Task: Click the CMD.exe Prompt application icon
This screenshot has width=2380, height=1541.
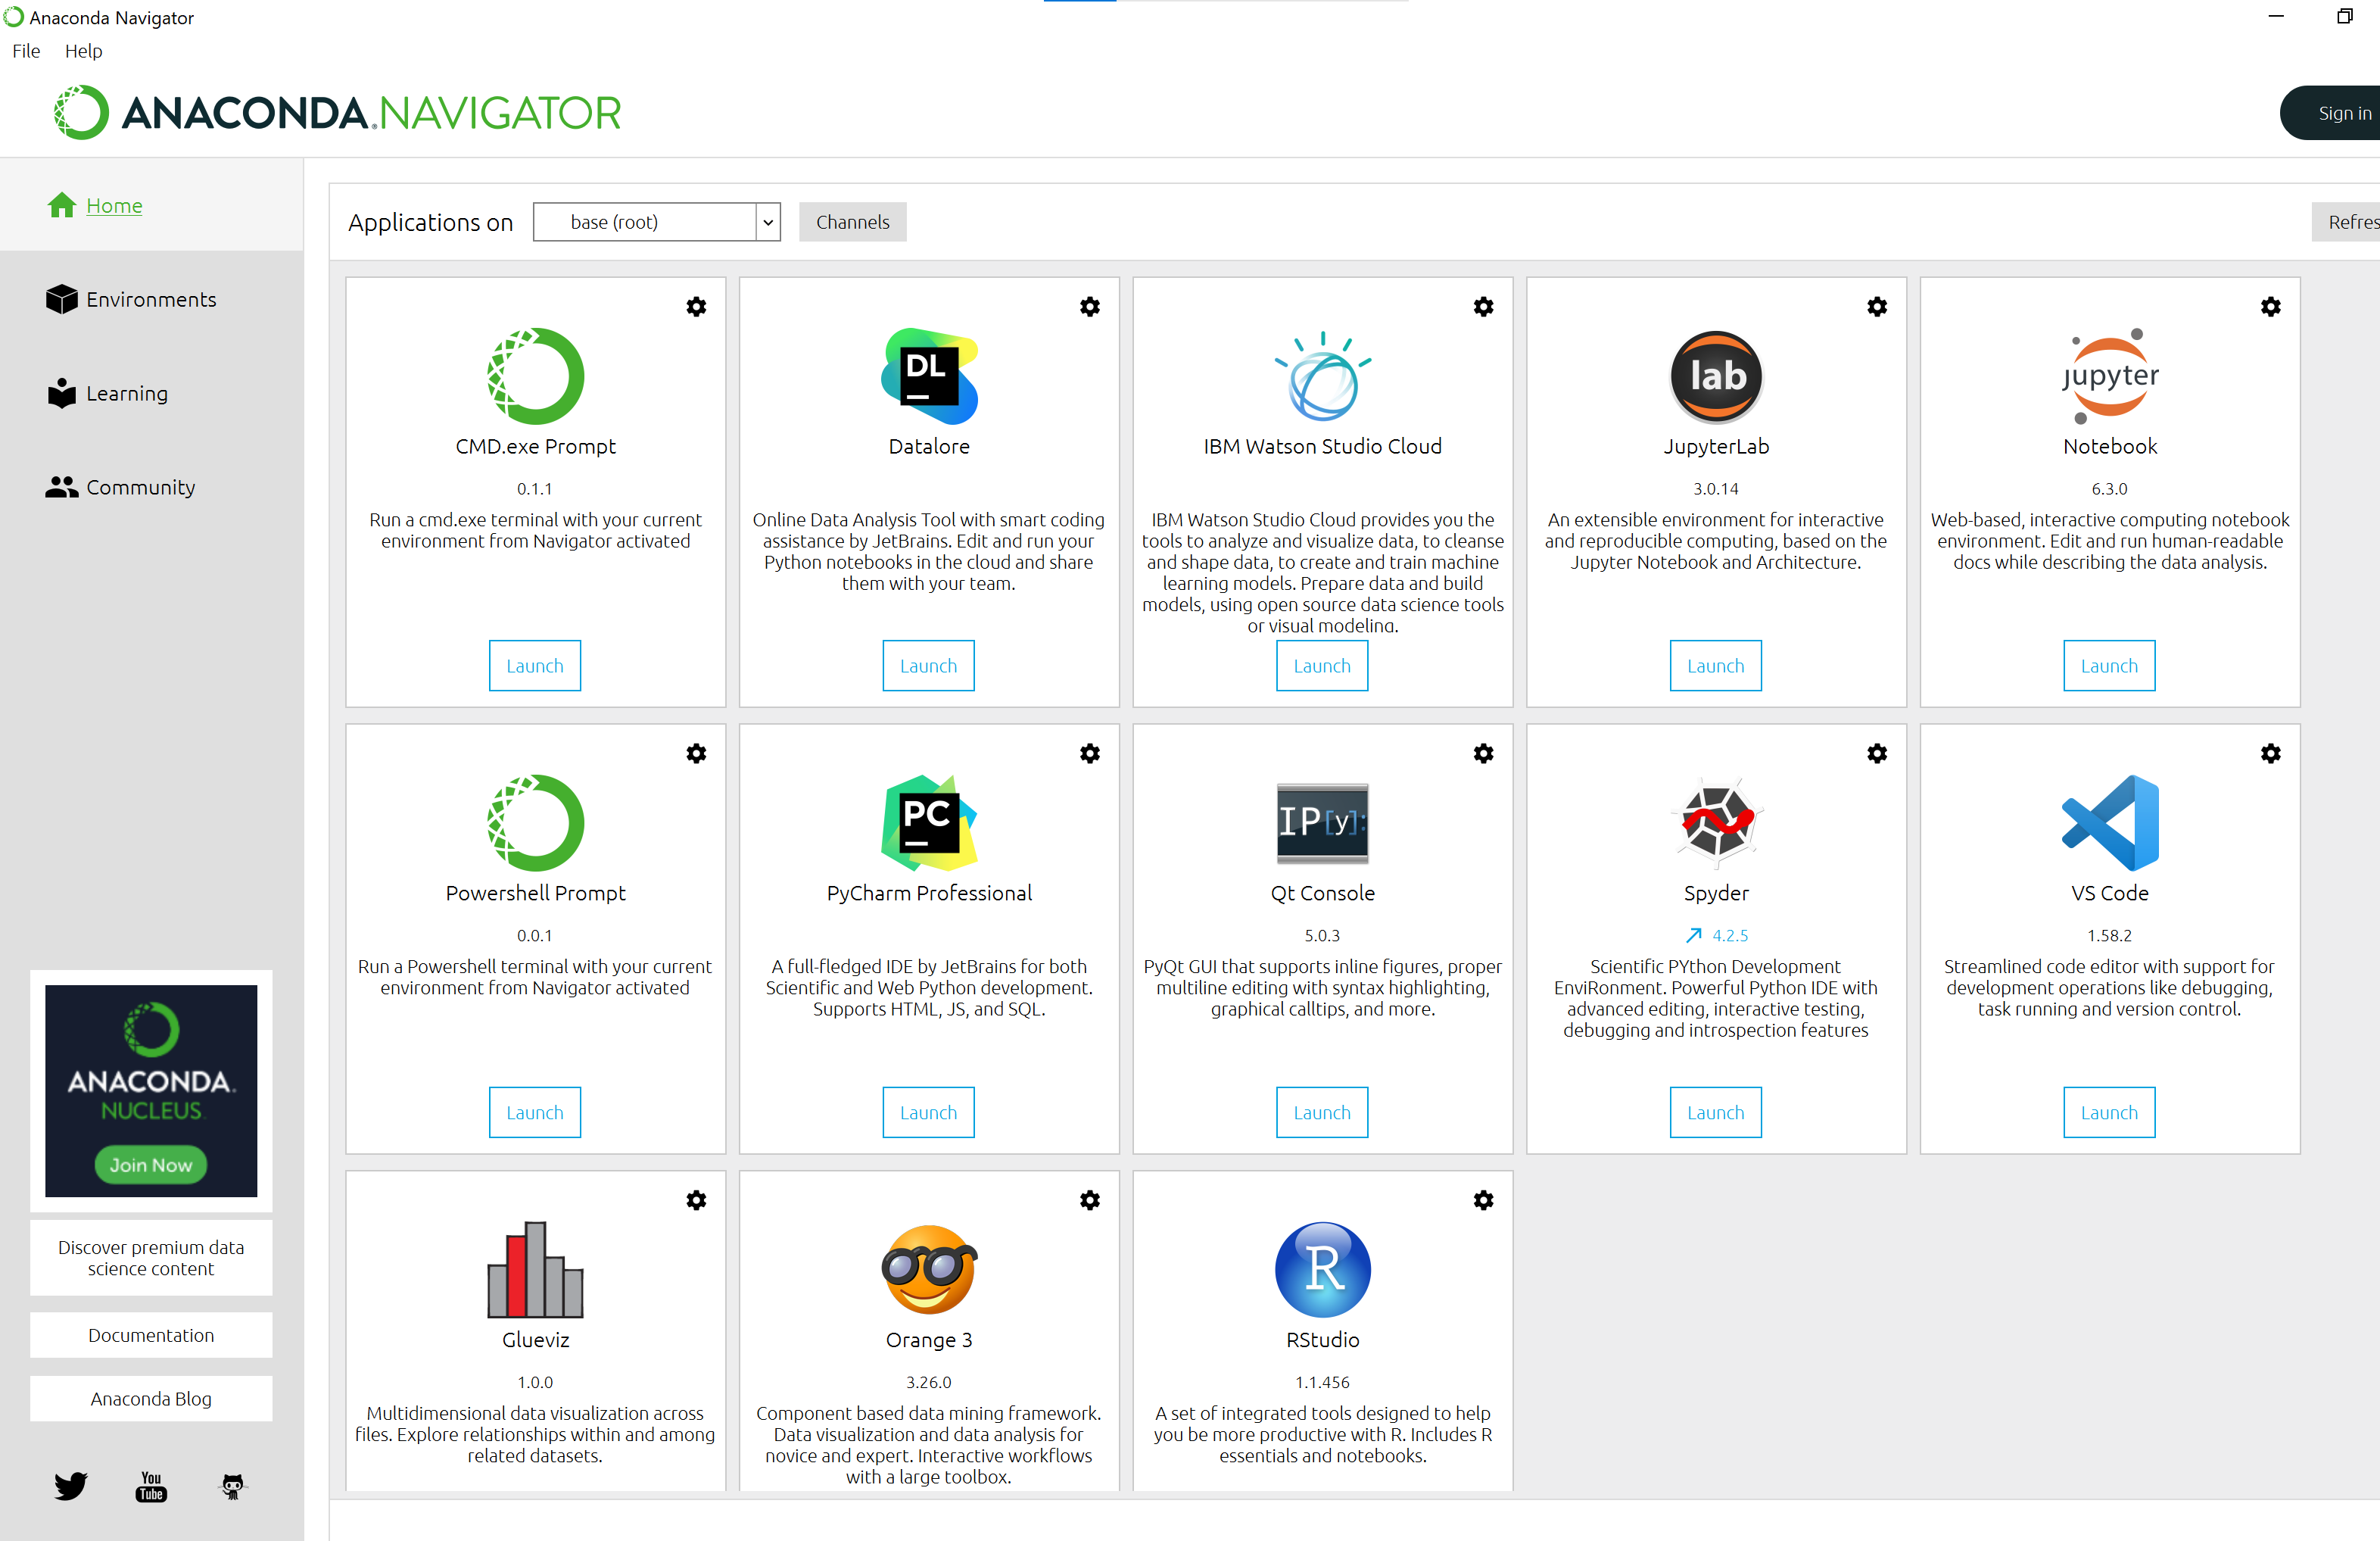Action: 535,376
